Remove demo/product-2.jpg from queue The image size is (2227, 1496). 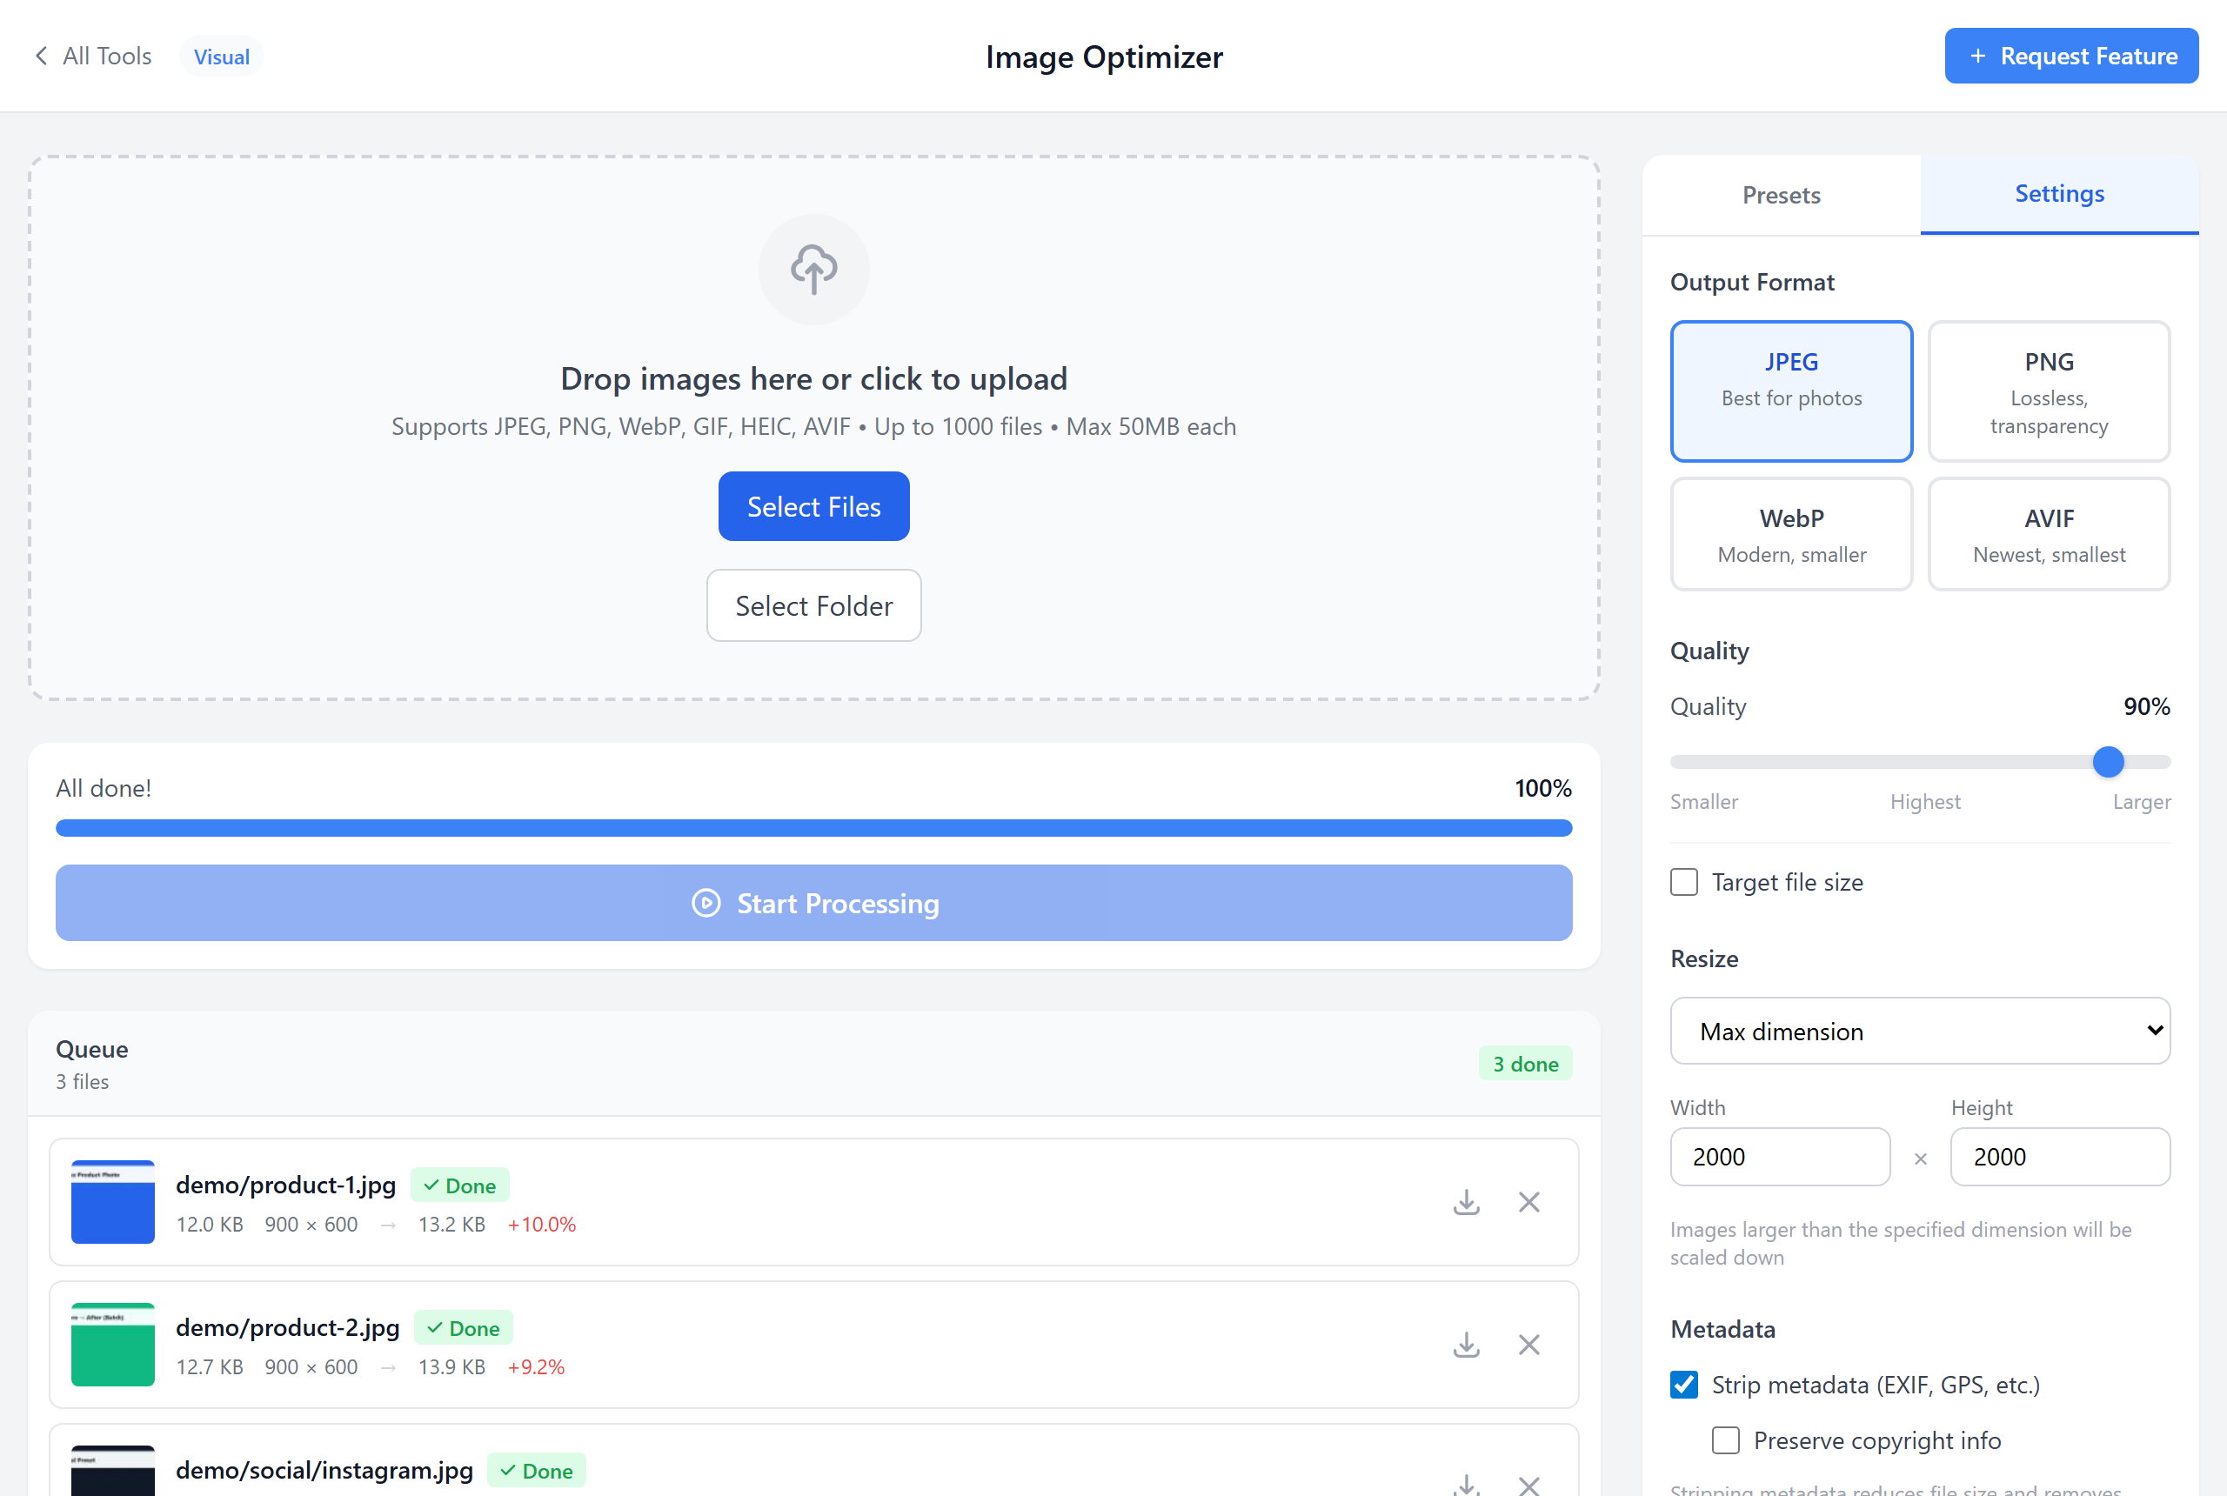click(x=1528, y=1346)
